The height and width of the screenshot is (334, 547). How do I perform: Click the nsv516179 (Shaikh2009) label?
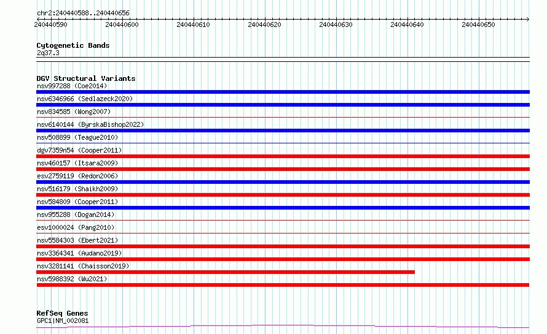click(x=77, y=189)
